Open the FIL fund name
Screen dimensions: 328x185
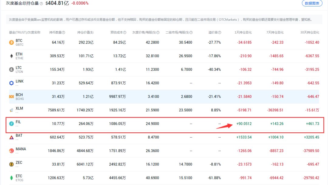click(x=18, y=122)
